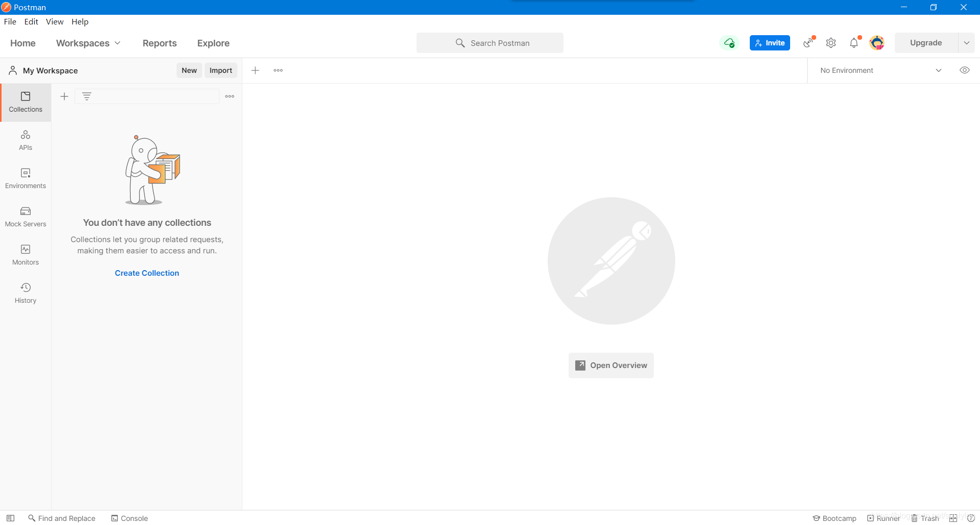The image size is (980, 525).
Task: Focus the Search Postman field
Action: coord(490,43)
